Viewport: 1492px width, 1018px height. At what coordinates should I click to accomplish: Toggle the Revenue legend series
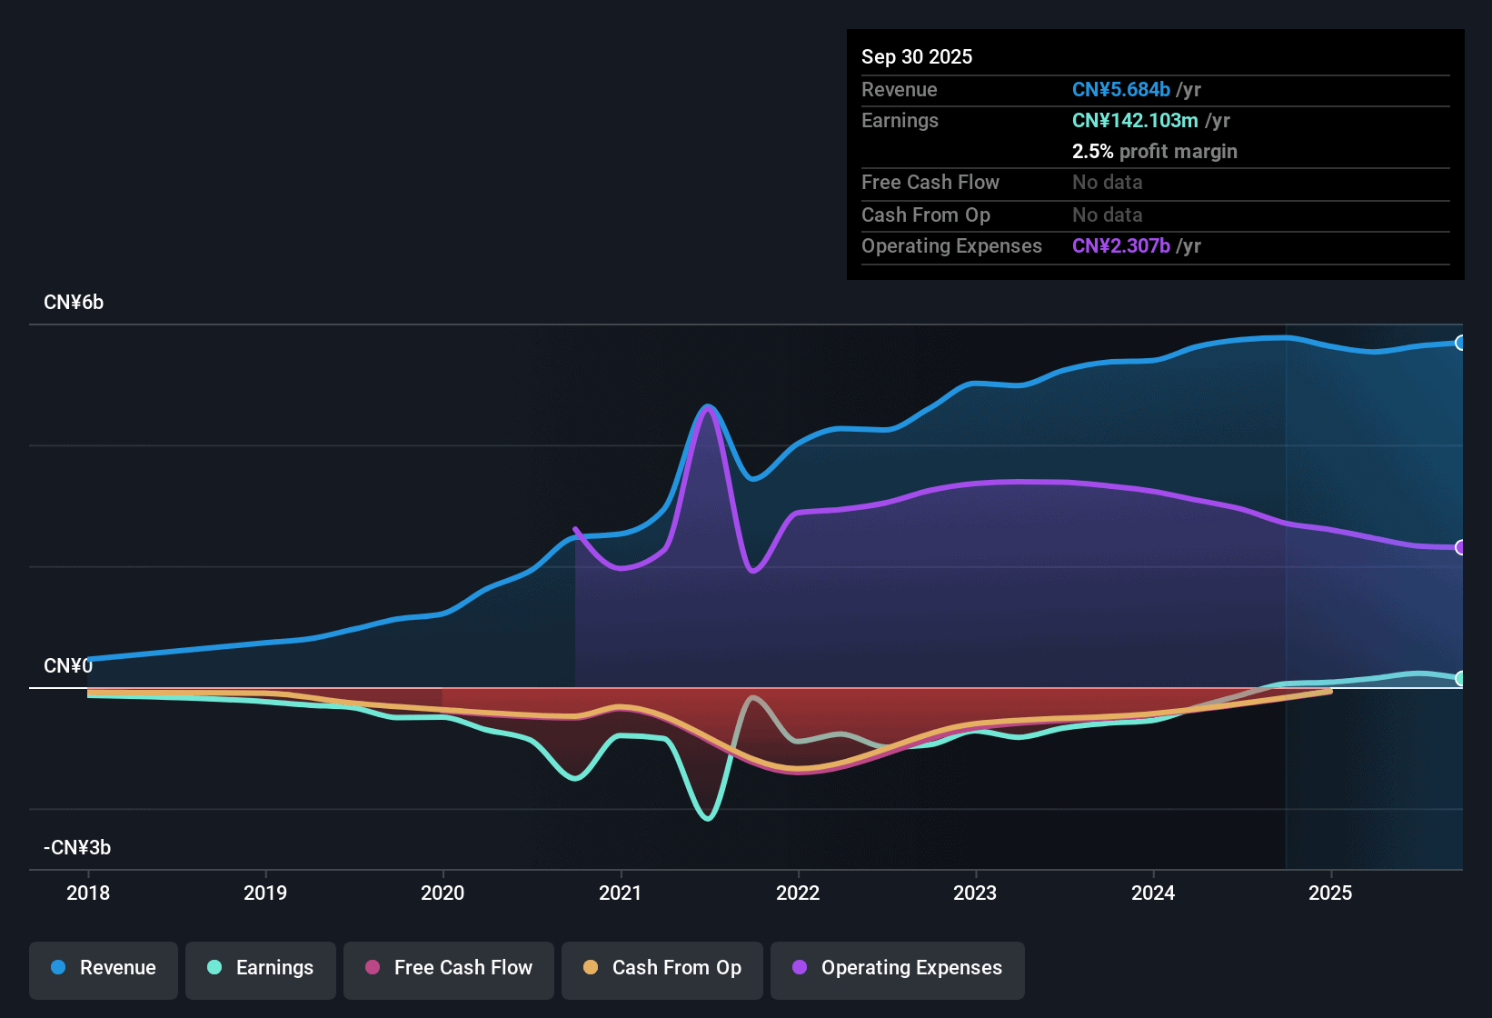click(x=104, y=968)
